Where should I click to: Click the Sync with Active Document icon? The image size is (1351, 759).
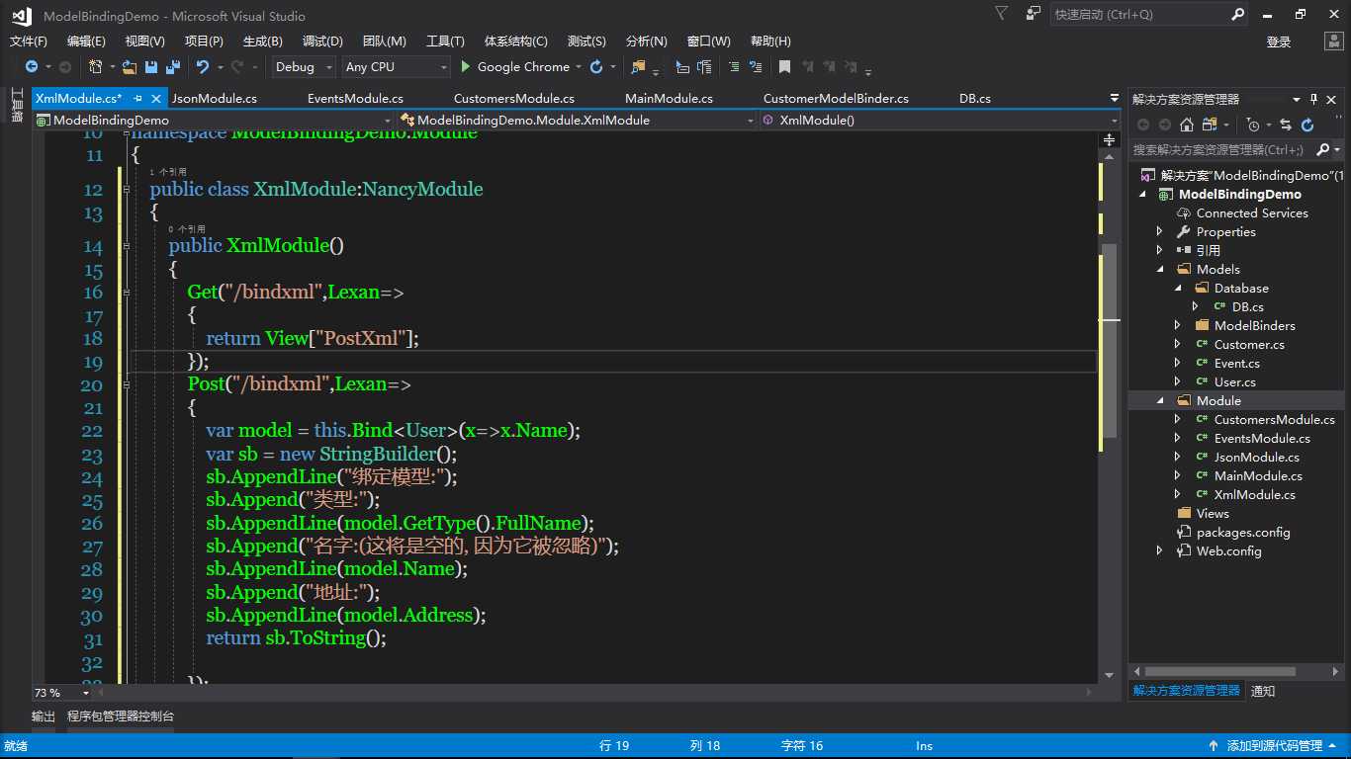point(1285,125)
